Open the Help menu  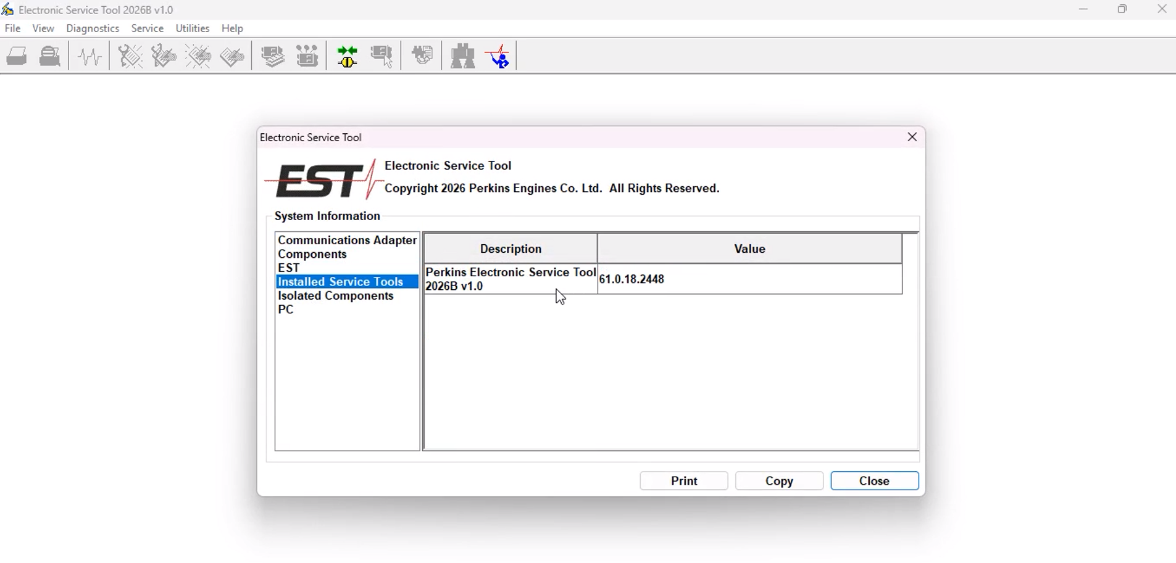(233, 29)
